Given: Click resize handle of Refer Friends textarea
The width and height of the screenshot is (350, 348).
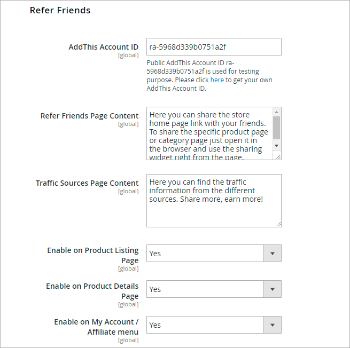Looking at the screenshot, I should coord(278,156).
